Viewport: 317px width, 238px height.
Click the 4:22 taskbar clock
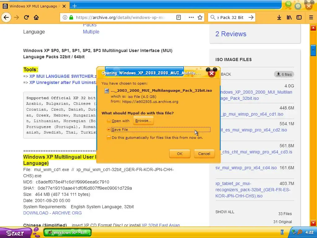pos(309,232)
